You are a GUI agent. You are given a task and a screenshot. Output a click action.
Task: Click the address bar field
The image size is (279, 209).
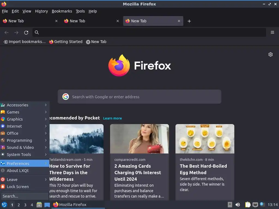[x=149, y=32]
